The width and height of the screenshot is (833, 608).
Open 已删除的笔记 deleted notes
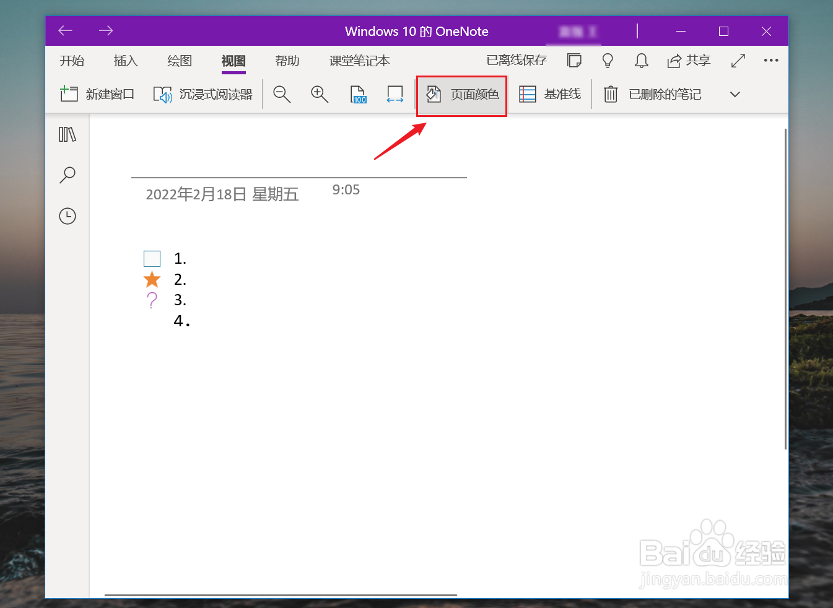coord(652,94)
